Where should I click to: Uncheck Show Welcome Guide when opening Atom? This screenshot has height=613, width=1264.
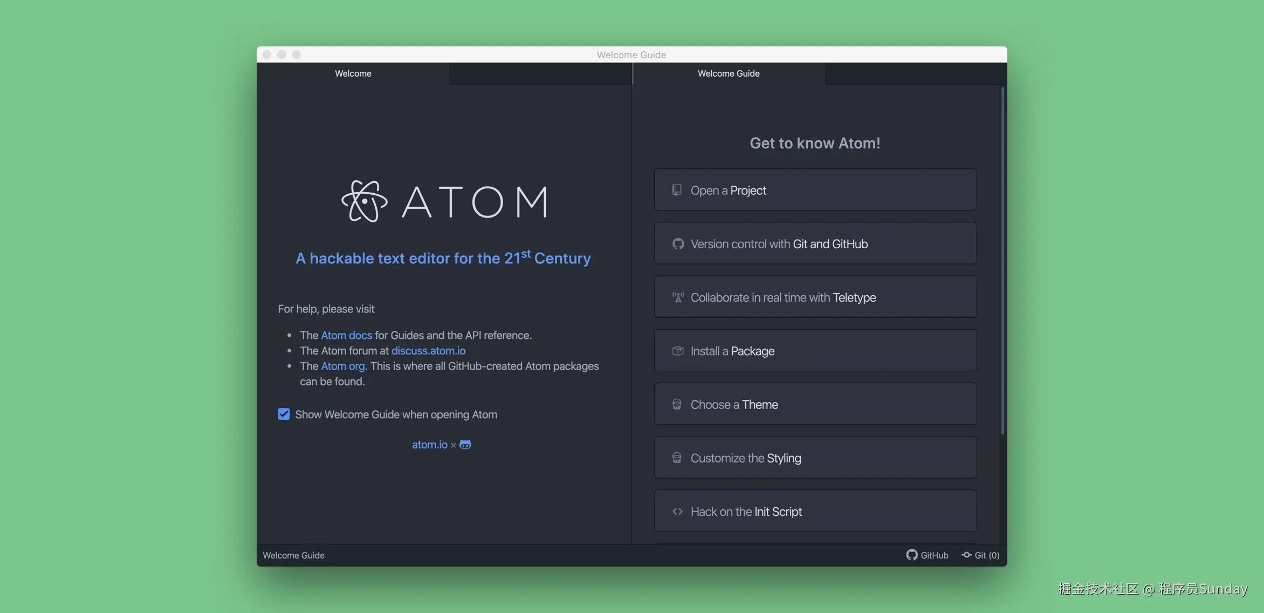[x=284, y=414]
